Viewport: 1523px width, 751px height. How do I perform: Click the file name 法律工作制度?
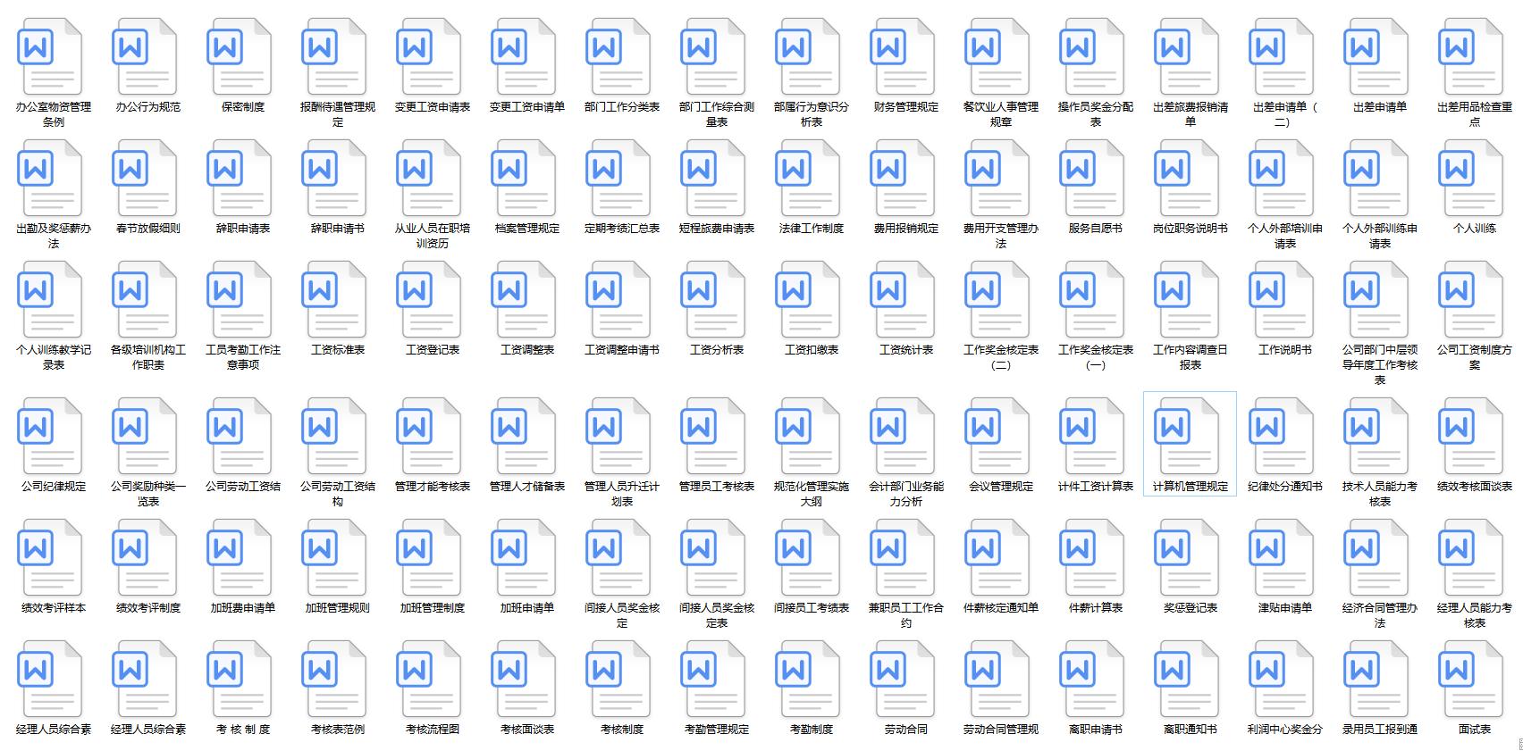click(x=812, y=229)
